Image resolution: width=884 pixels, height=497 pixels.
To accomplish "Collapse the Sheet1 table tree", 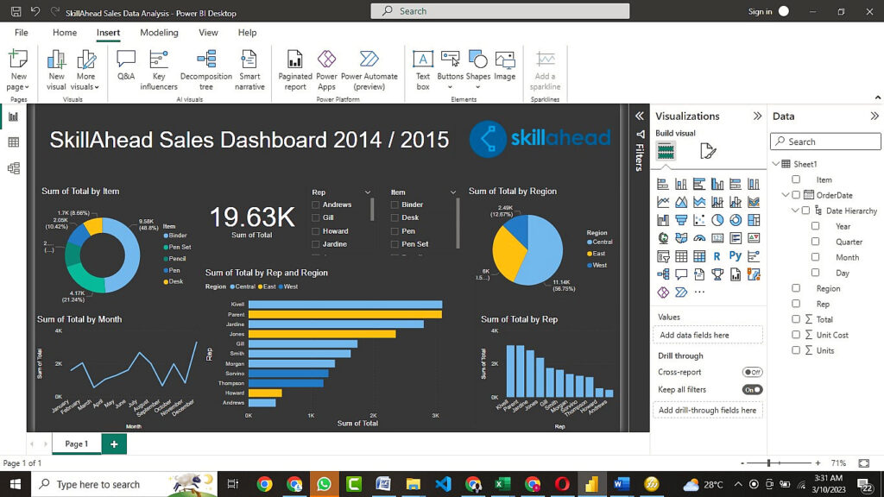I will point(776,164).
